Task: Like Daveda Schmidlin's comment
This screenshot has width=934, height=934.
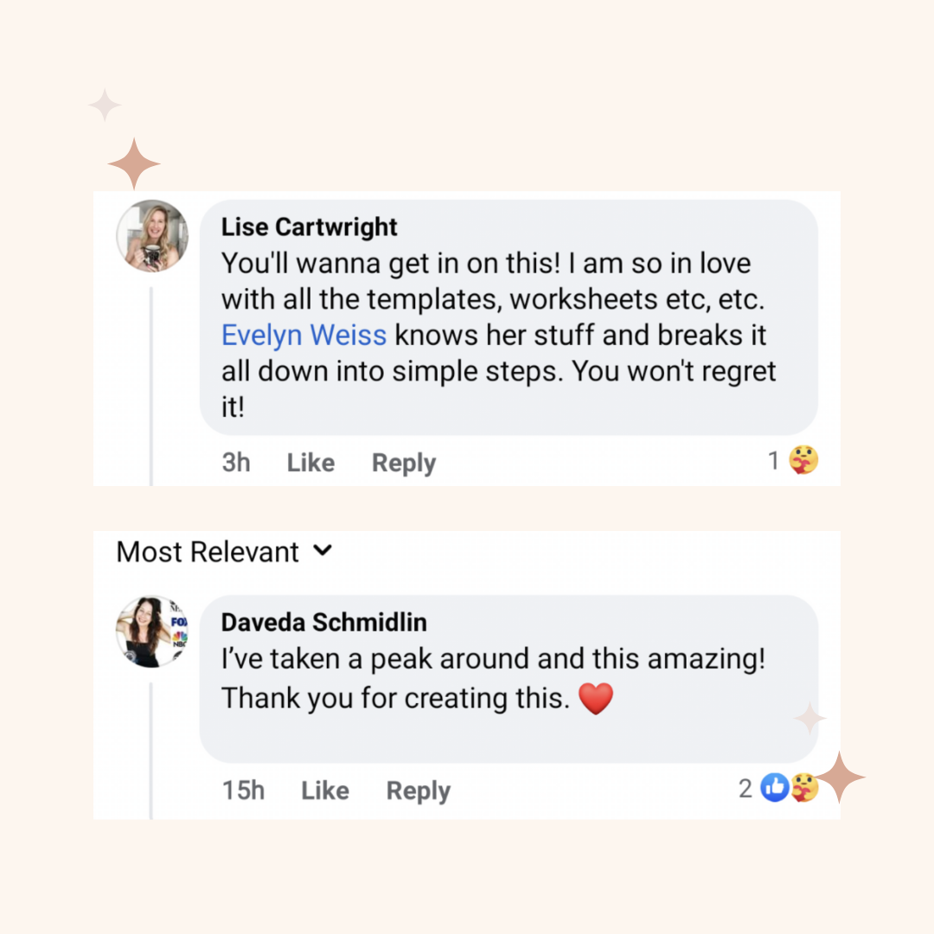Action: [x=325, y=790]
